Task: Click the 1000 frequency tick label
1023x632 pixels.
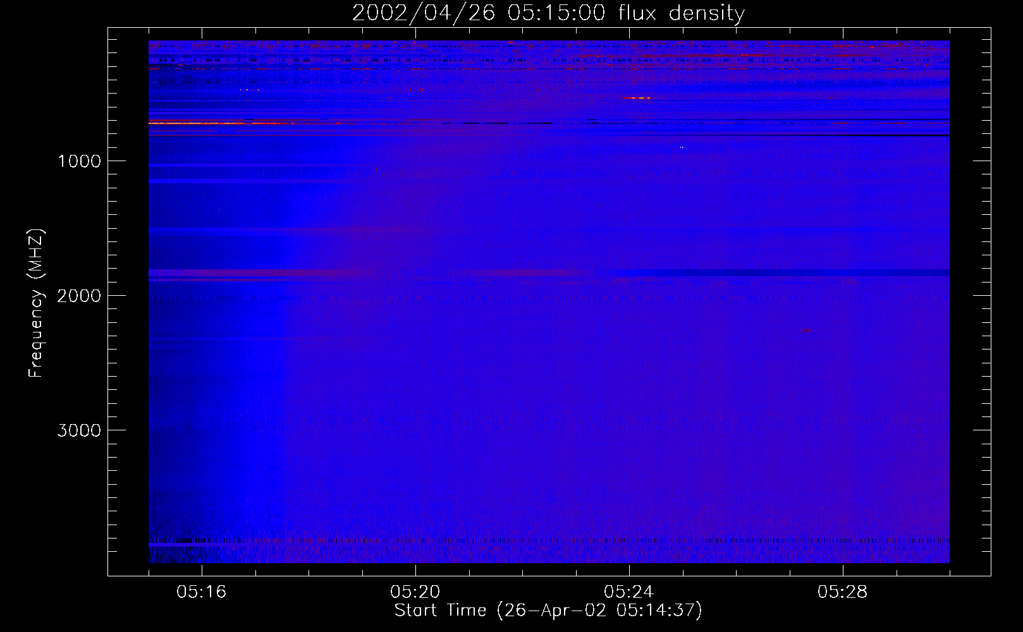Action: [79, 161]
